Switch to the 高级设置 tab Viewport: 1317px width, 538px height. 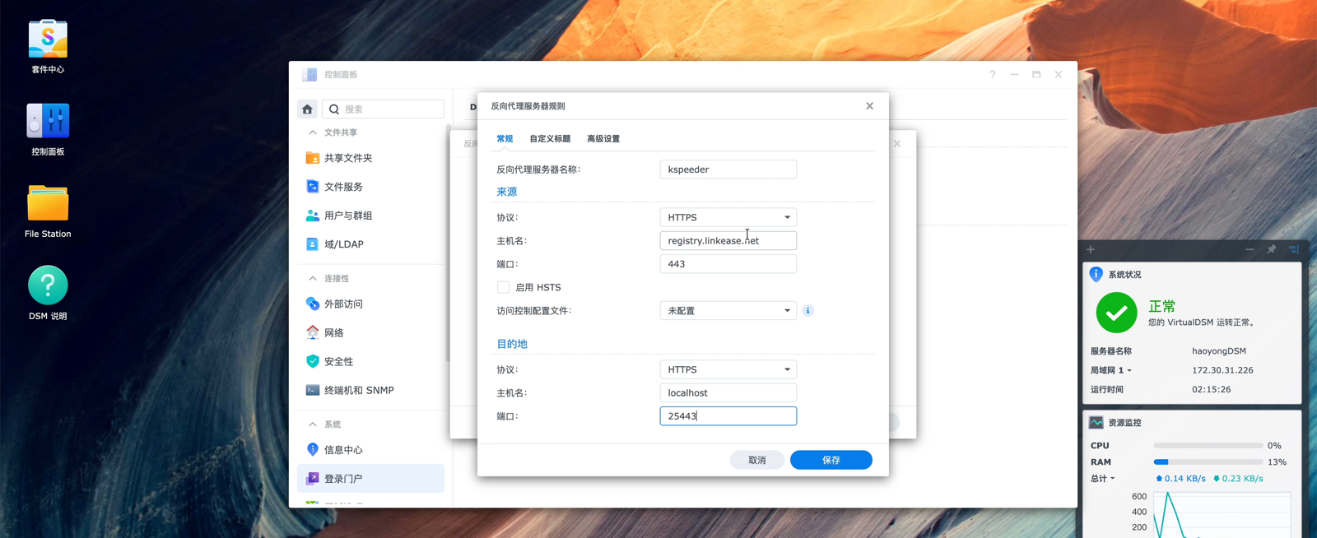603,139
